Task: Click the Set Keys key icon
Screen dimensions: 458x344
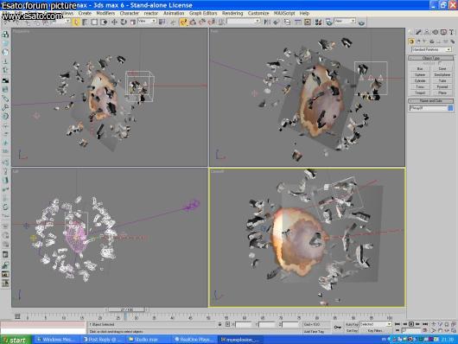Action: point(337,328)
